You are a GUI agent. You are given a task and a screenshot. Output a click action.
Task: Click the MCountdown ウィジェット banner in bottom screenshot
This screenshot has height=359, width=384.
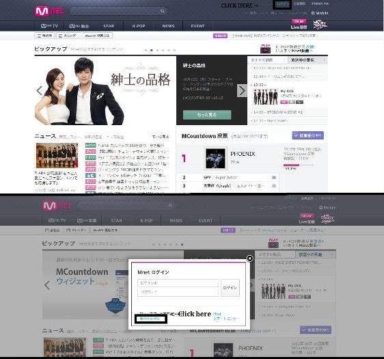pos(85,284)
